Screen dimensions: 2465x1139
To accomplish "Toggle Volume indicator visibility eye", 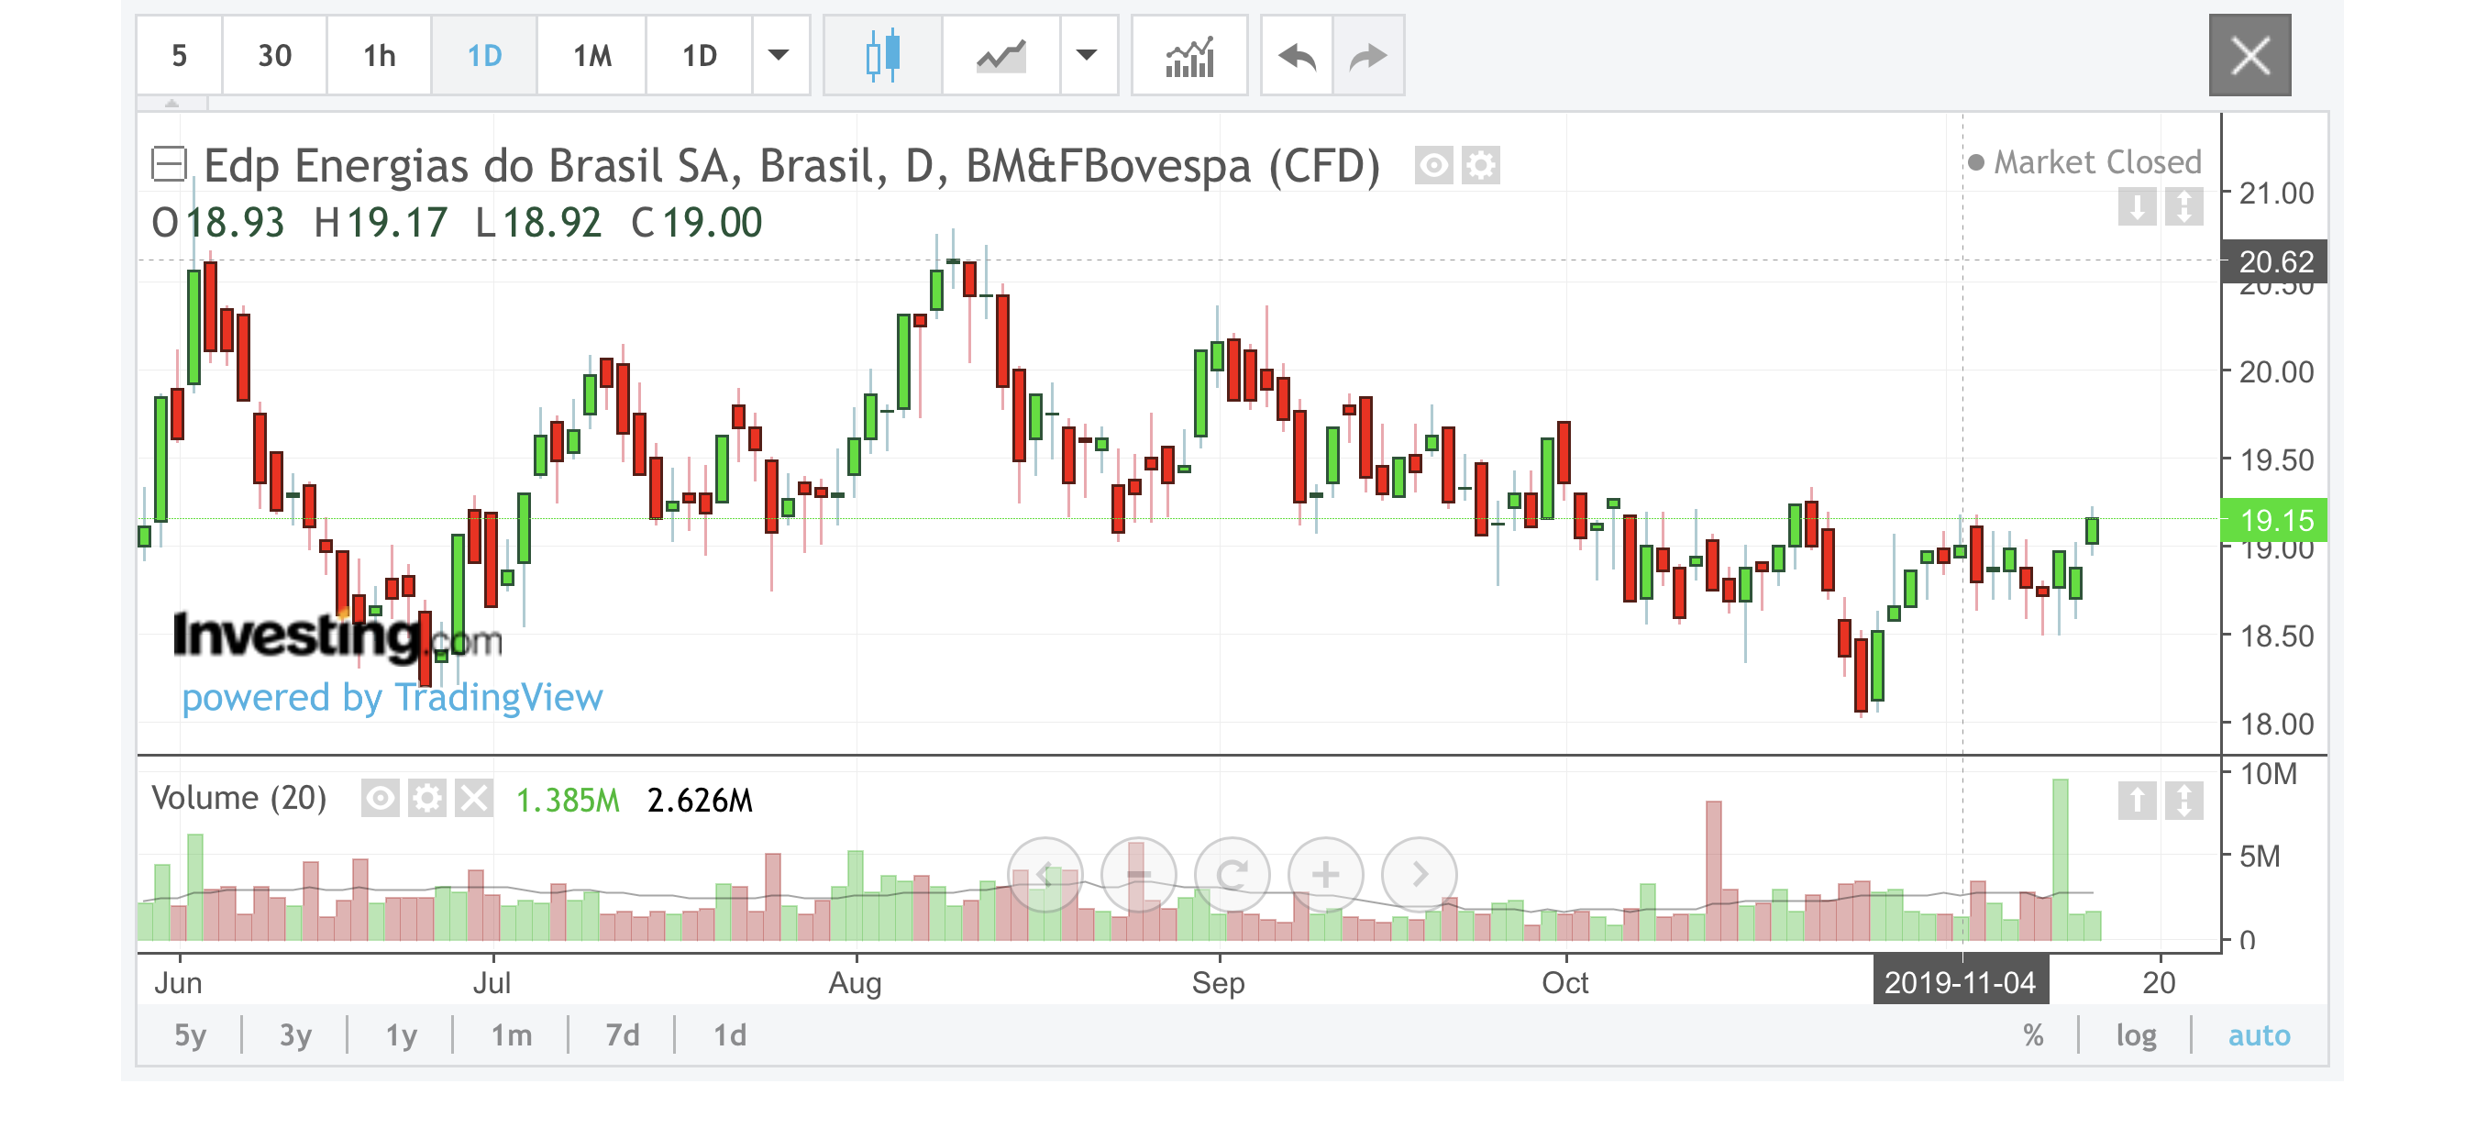I will coord(380,798).
